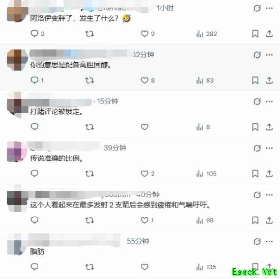
Task: Open the 15分钟 timestamp link
Action: click(x=108, y=102)
